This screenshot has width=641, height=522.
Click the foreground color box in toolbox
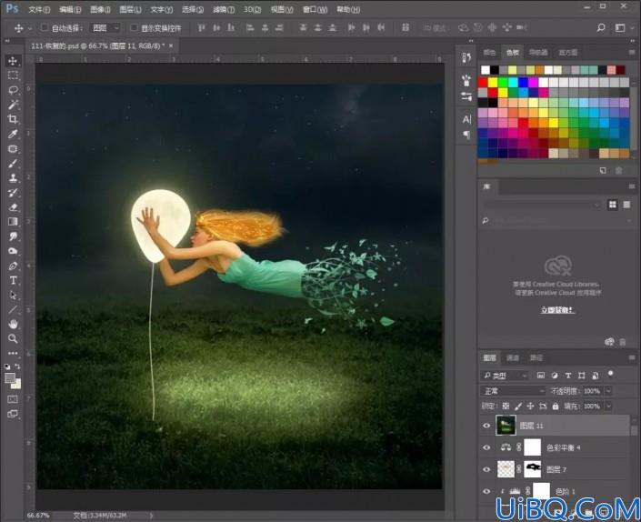[x=10, y=377]
